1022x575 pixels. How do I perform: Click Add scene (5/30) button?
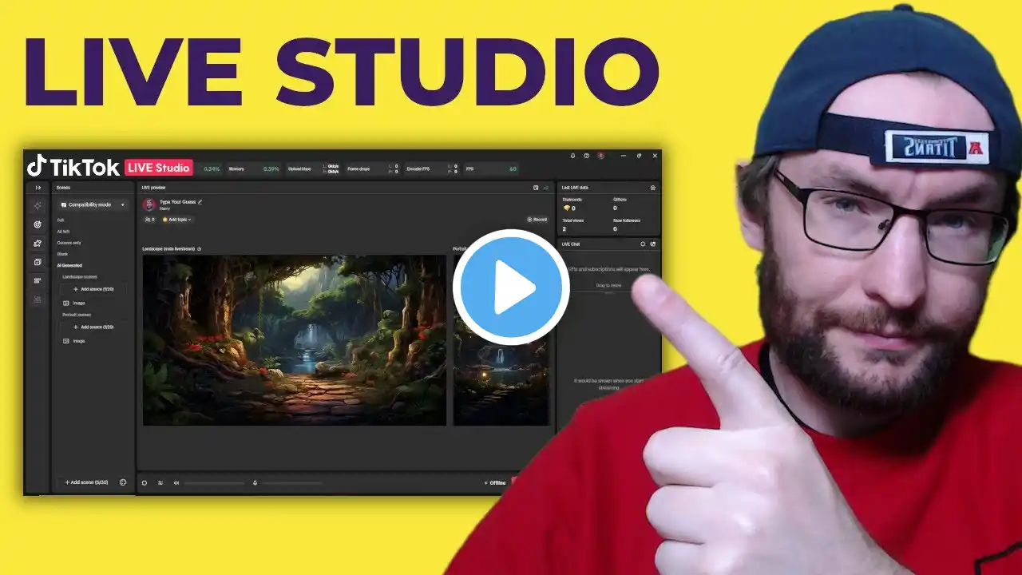tap(86, 482)
